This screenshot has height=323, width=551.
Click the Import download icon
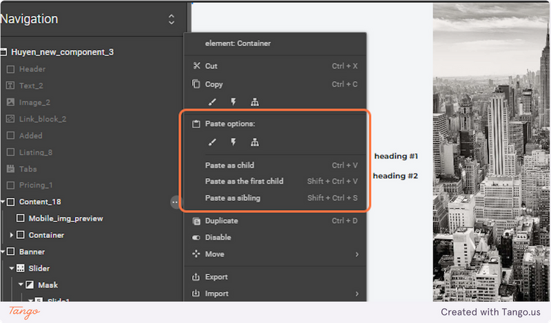click(x=196, y=293)
